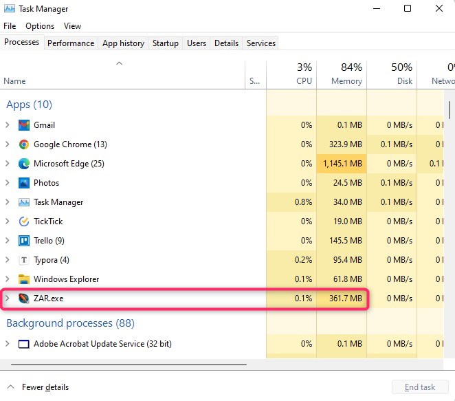The image size is (455, 401).
Task: Click the Adobe Acrobat Update Service icon
Action: coord(24,344)
